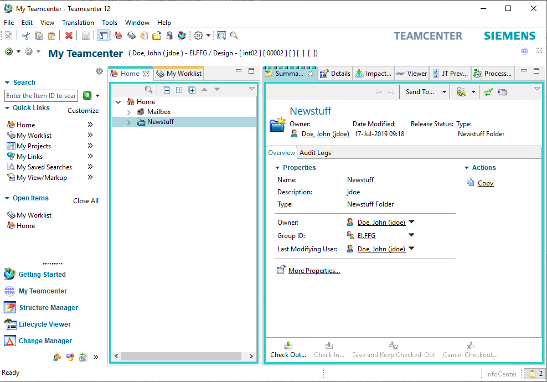Click Close All in Open Items

click(86, 201)
